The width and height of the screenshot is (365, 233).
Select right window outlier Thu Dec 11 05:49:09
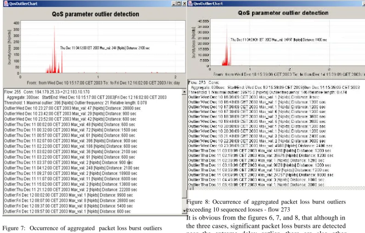pos(256,185)
